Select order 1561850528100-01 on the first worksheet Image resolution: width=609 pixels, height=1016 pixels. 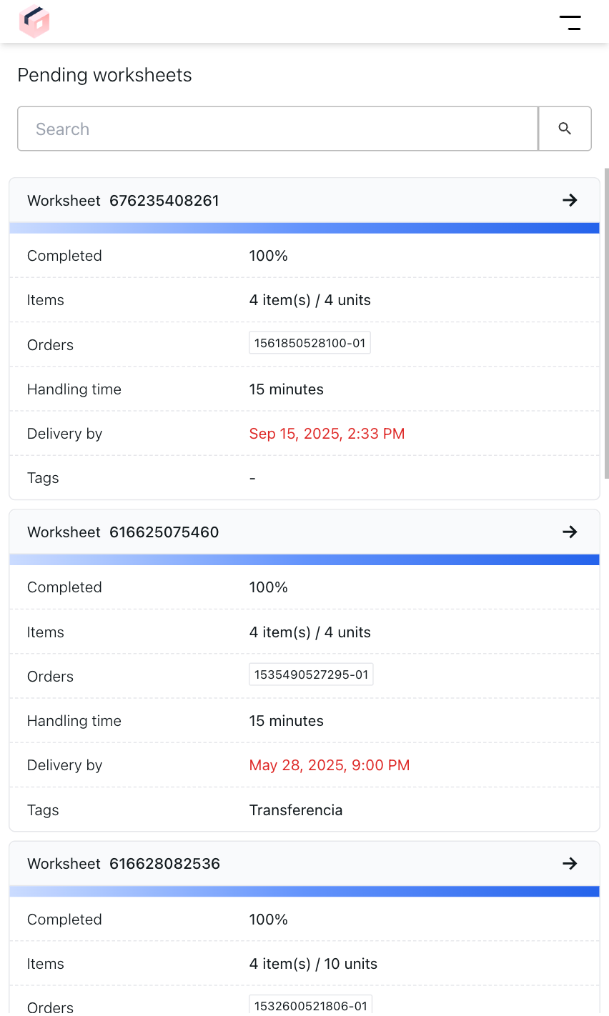(310, 342)
